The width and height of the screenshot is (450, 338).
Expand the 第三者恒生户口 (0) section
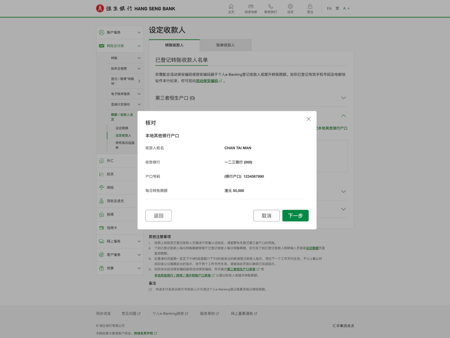(x=343, y=98)
